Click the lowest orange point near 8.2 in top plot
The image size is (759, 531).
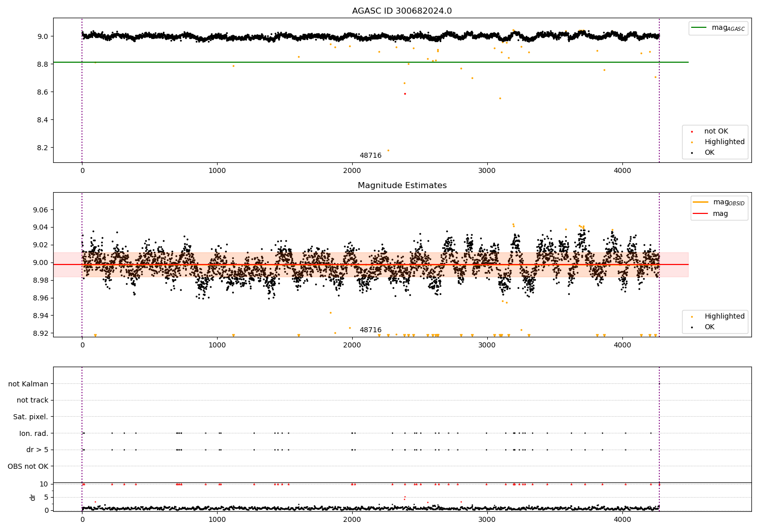point(388,150)
